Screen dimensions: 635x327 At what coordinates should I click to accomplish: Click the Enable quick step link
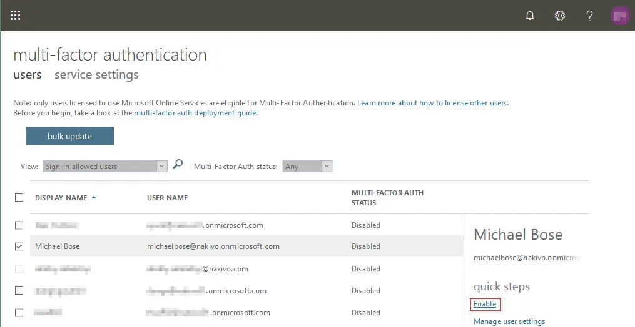[485, 304]
